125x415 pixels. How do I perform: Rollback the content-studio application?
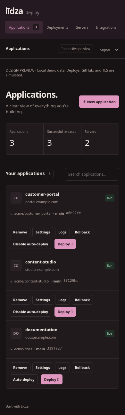point(82,300)
